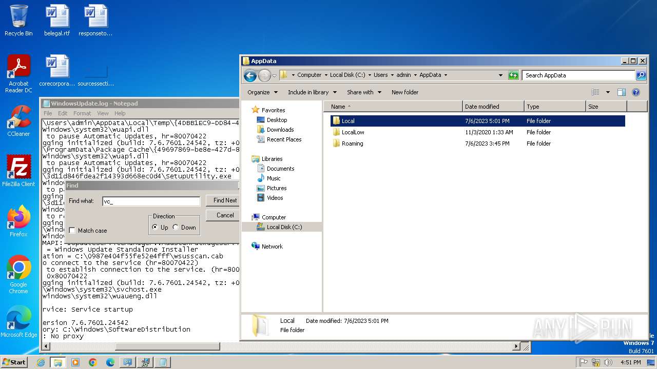
Task: Open the Share with dropdown
Action: (364, 92)
